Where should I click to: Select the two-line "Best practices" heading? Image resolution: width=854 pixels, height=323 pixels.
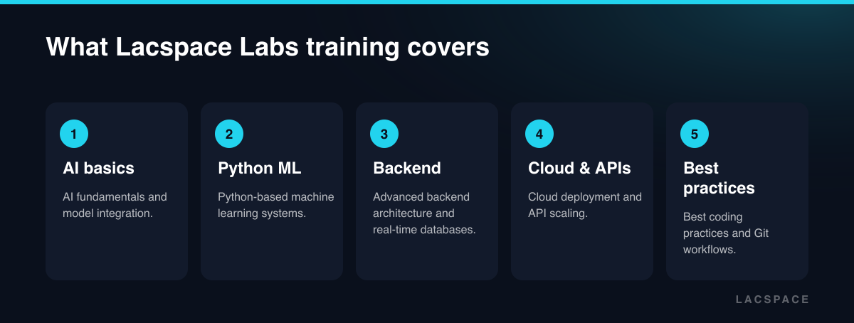(719, 179)
